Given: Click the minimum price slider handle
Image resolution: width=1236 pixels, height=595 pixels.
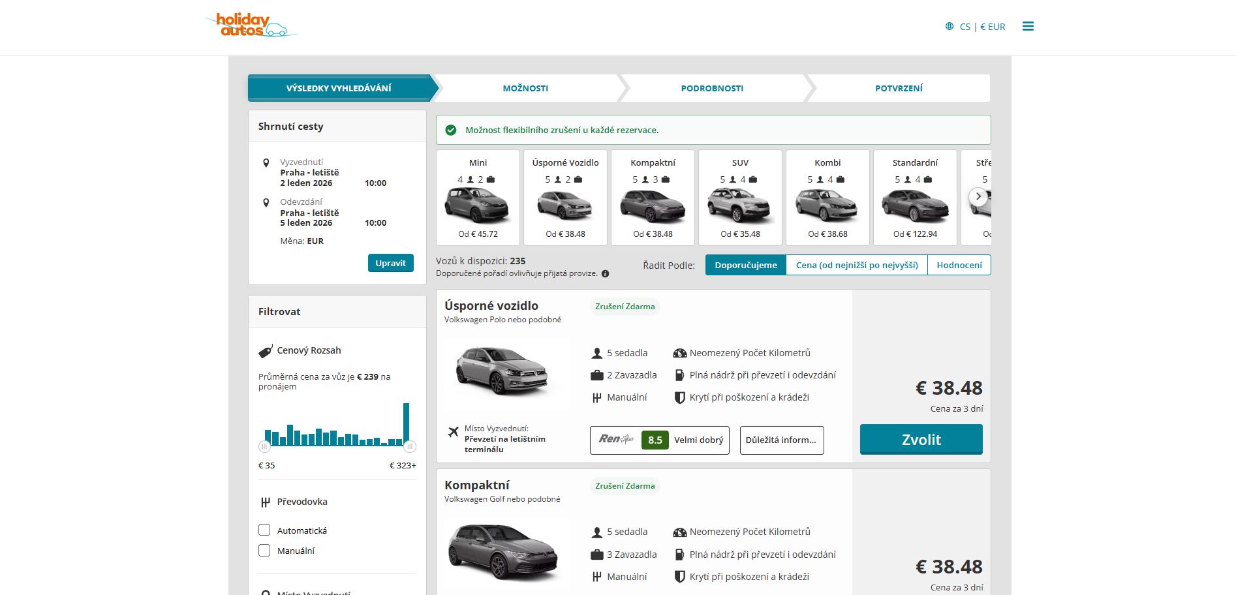Looking at the screenshot, I should coord(264,446).
